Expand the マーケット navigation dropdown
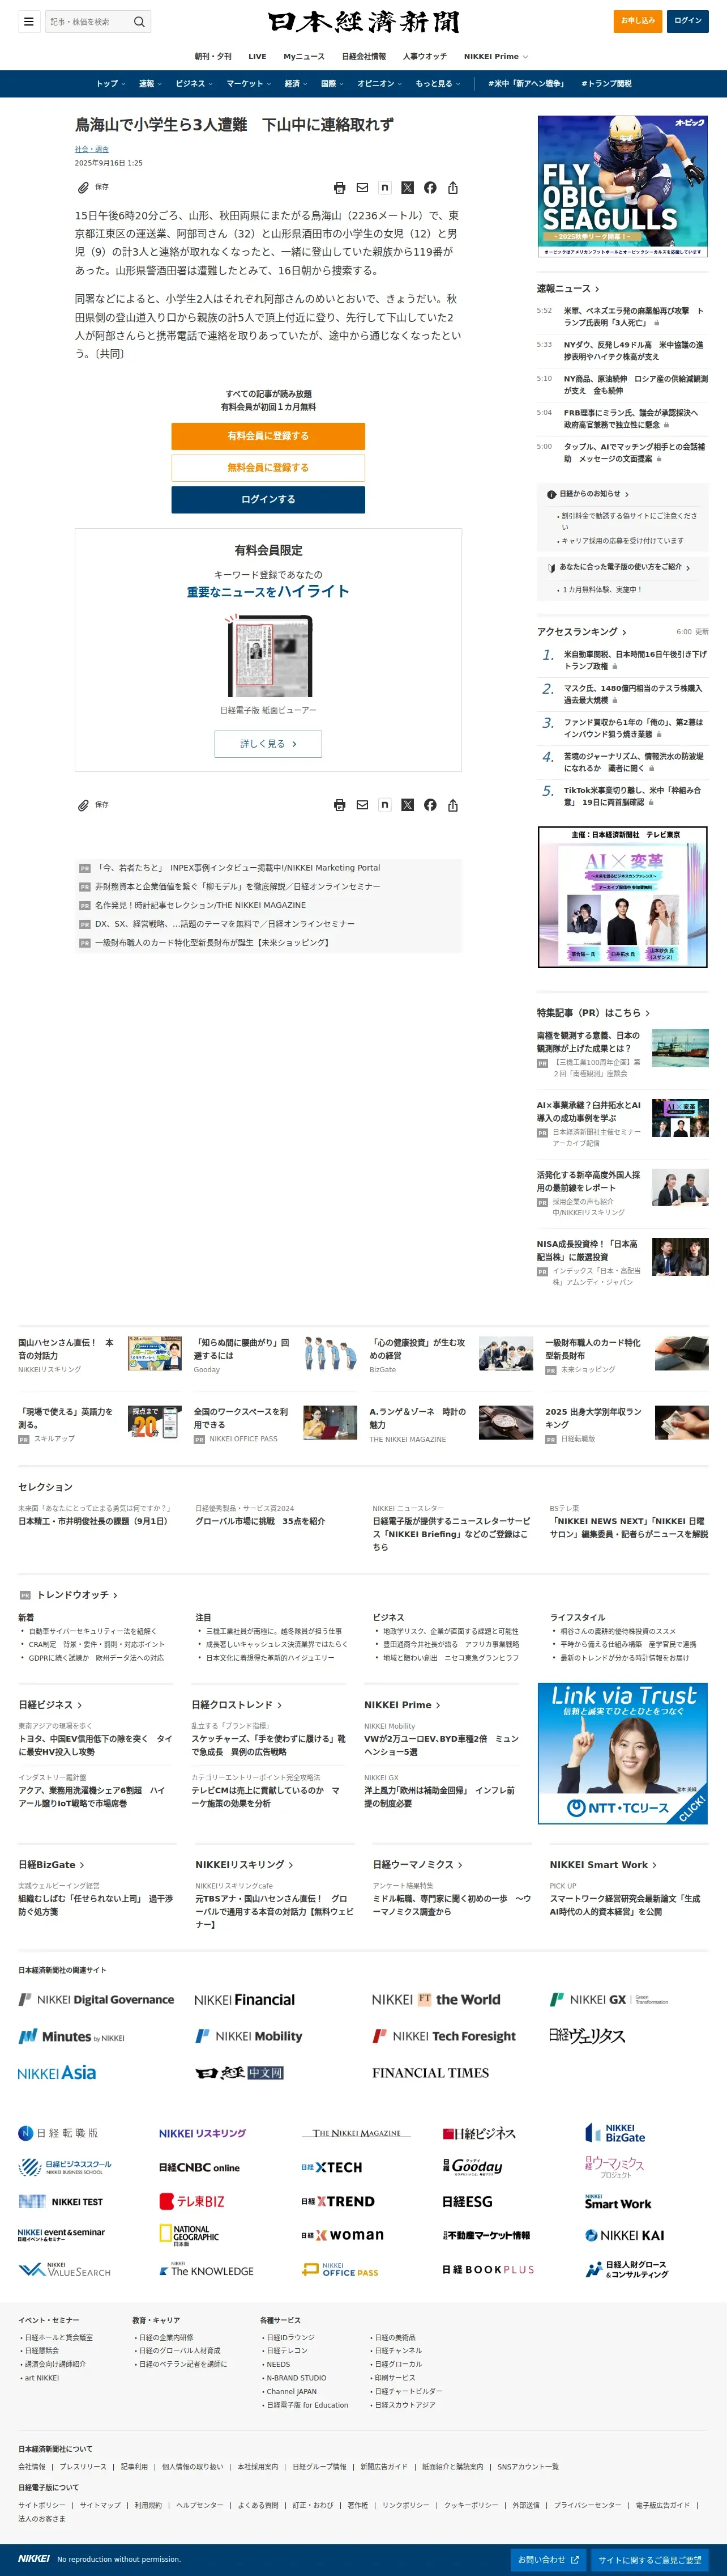 (x=249, y=84)
